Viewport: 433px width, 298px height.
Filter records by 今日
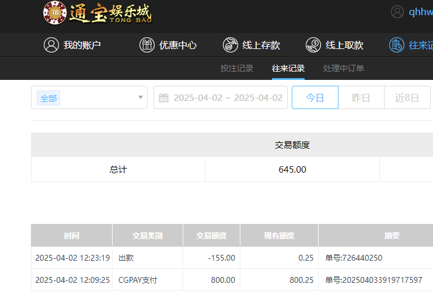[x=315, y=97]
